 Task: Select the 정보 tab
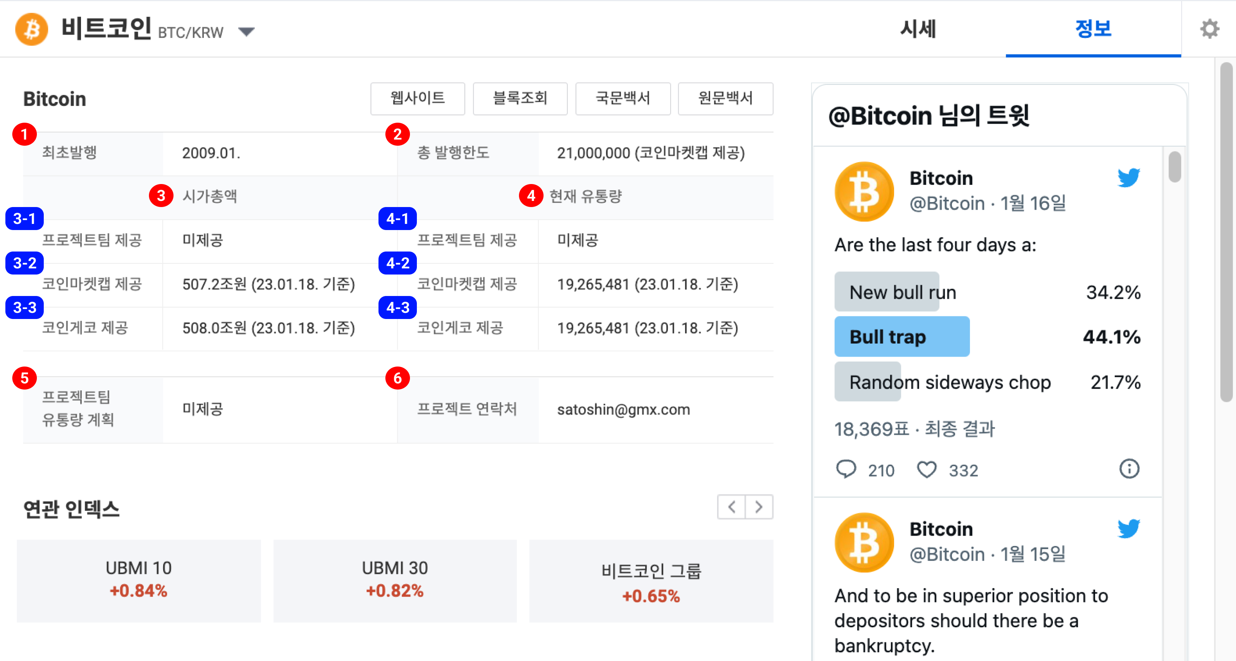pos(1093,29)
